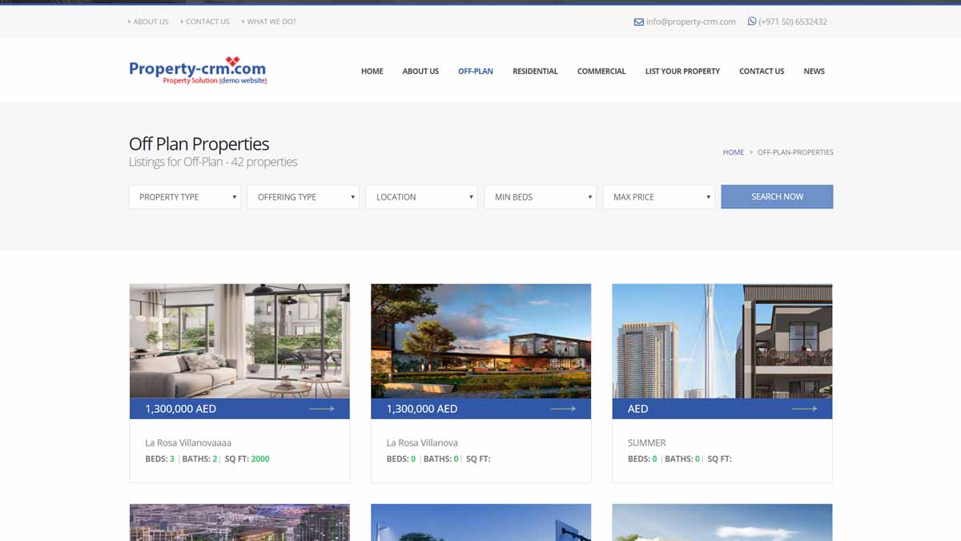Screen dimensions: 961x541
Task: Click 1,300,000 AED price on La Rosa Villanova
Action: tap(422, 409)
